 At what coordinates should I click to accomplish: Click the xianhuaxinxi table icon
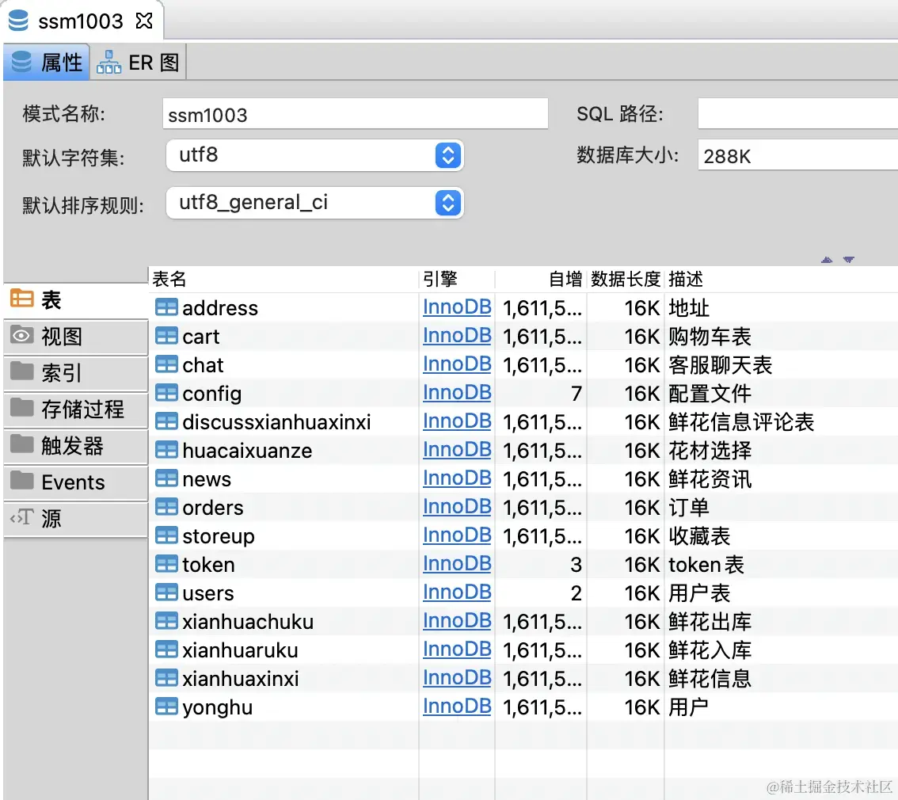pyautogui.click(x=166, y=679)
